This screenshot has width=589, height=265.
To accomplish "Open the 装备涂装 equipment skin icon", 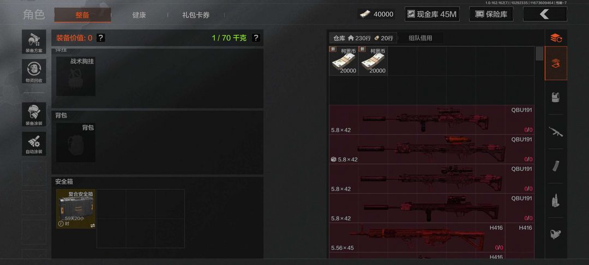I will 34,115.
